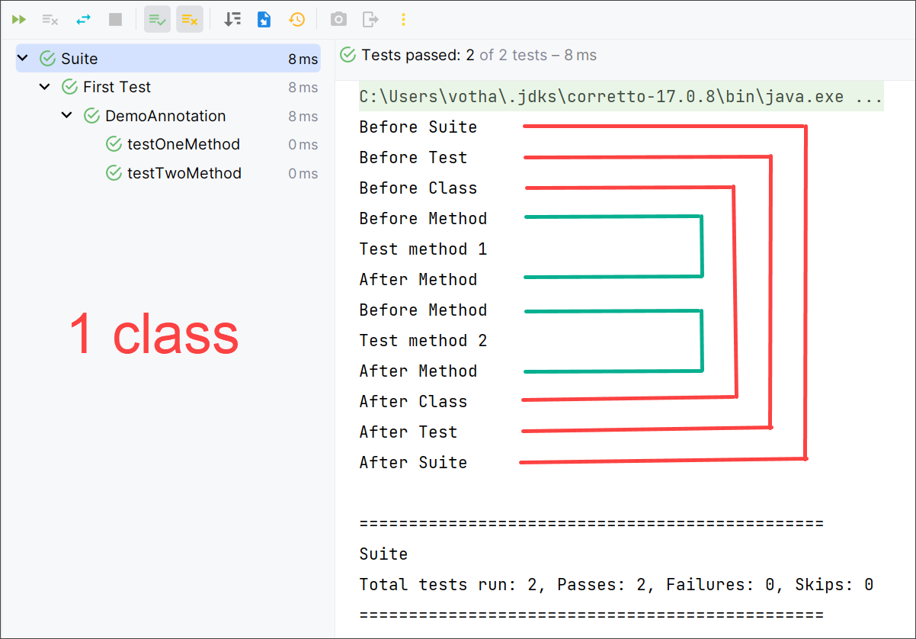Select the Suite row in test tree
The height and width of the screenshot is (639, 916).
coord(168,59)
